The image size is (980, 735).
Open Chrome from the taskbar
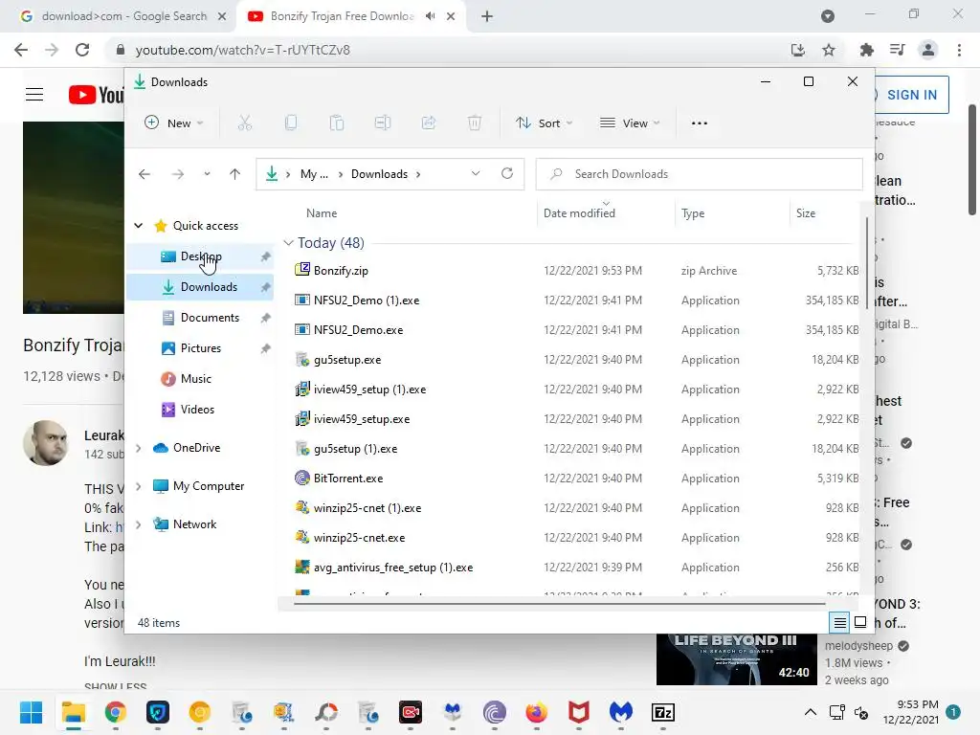coord(116,712)
